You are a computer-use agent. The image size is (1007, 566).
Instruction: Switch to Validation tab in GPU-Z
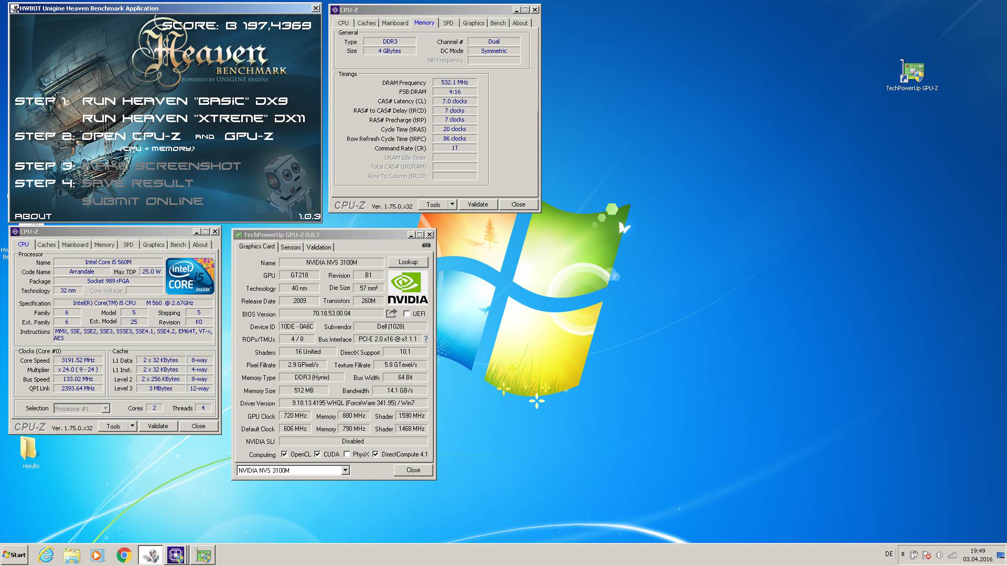(x=319, y=247)
